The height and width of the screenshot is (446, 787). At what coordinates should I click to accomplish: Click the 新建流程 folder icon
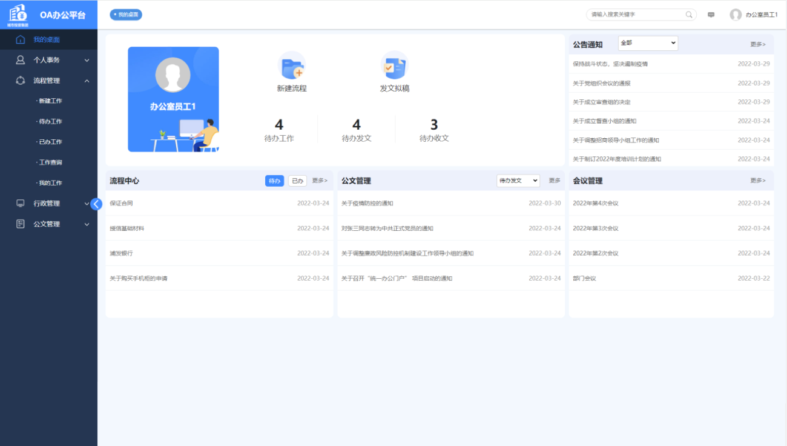[x=291, y=65]
